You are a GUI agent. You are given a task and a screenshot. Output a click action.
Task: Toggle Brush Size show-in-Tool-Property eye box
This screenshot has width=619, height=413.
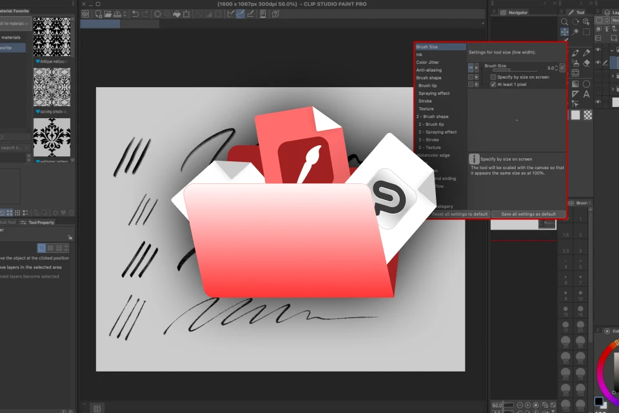click(471, 68)
